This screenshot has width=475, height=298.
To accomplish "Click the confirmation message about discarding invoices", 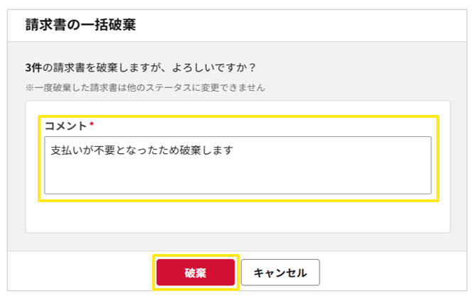I will click(139, 69).
